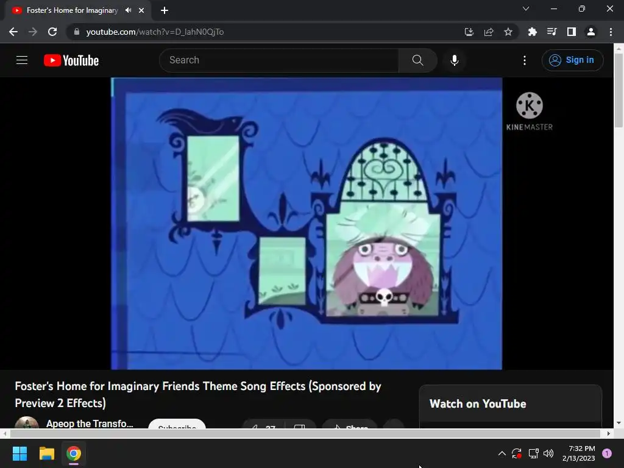Image resolution: width=624 pixels, height=468 pixels.
Task: Go to YouTube home via logo
Action: click(x=71, y=60)
